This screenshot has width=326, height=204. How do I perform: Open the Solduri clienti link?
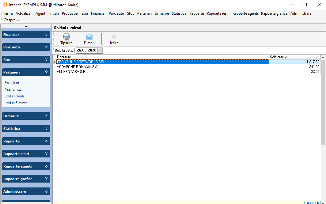pyautogui.click(x=14, y=96)
